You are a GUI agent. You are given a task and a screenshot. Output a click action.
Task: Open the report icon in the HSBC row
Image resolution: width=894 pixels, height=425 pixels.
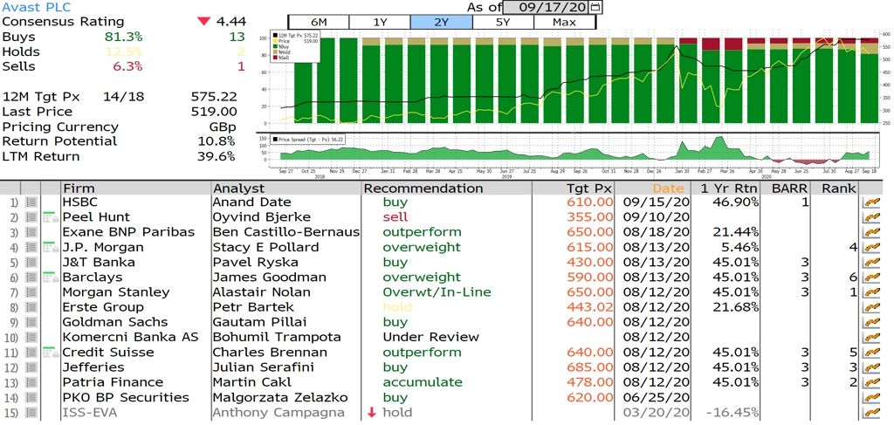pos(32,202)
